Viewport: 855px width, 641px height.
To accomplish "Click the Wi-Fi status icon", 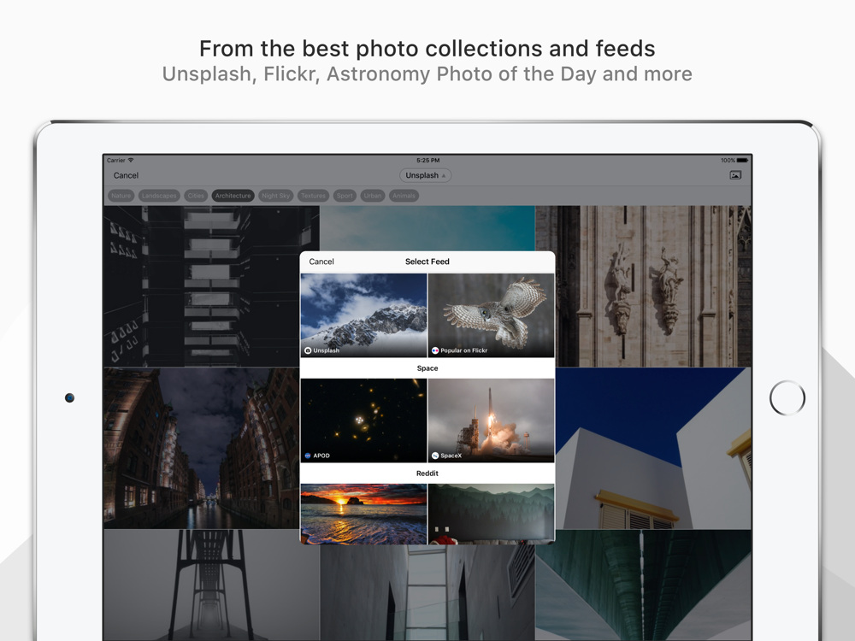I will point(131,161).
